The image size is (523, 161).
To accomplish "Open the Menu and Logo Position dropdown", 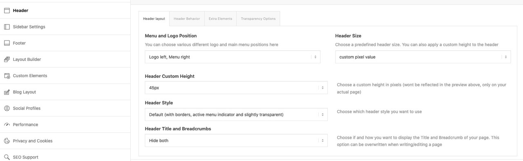I will (x=232, y=57).
